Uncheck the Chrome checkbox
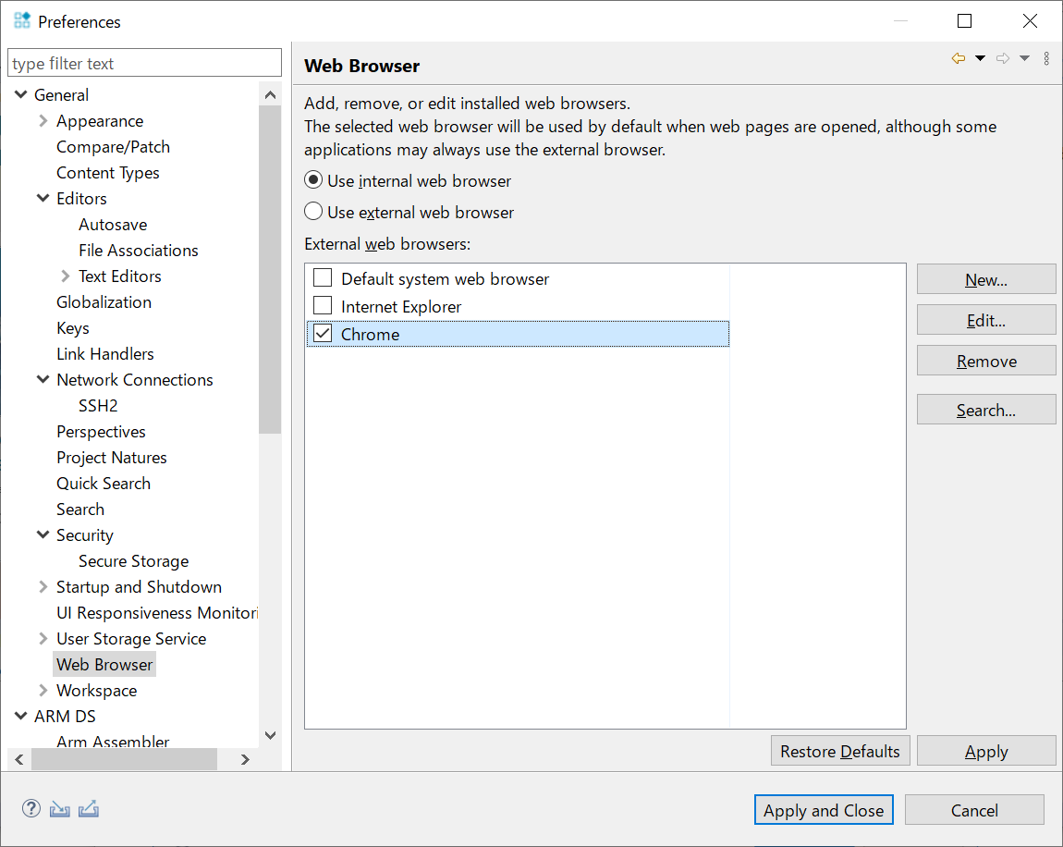Image resolution: width=1063 pixels, height=847 pixels. click(x=323, y=334)
